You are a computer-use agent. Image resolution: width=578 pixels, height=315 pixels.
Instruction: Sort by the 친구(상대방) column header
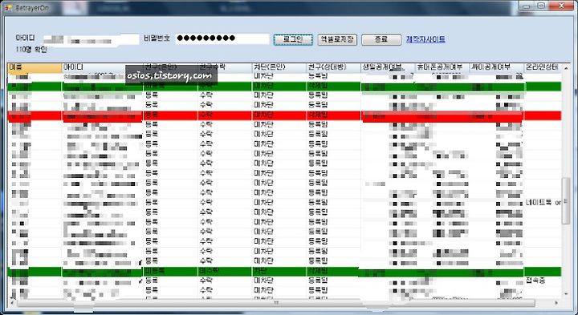(x=333, y=67)
